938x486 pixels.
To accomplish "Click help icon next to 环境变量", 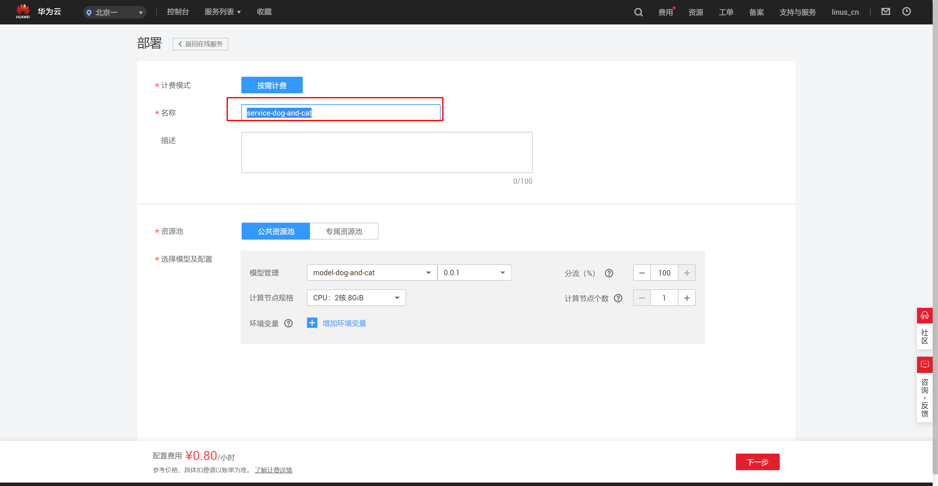I will point(288,323).
